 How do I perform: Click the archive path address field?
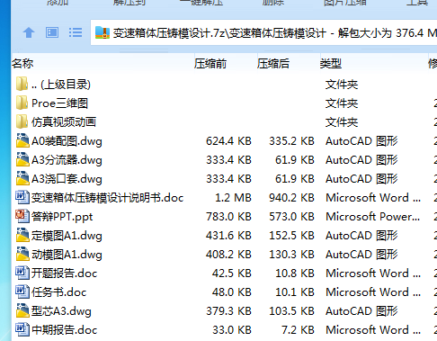tap(263, 32)
